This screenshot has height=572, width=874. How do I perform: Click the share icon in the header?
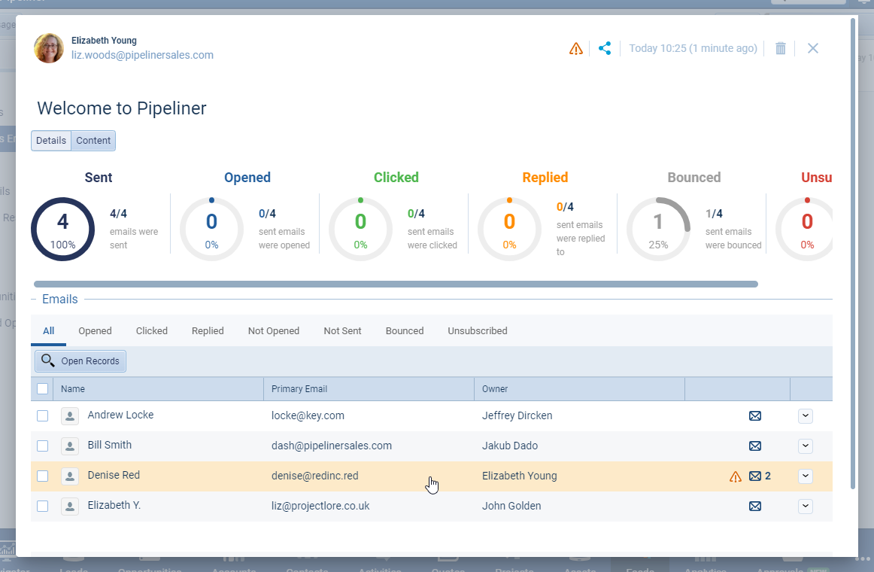tap(605, 48)
